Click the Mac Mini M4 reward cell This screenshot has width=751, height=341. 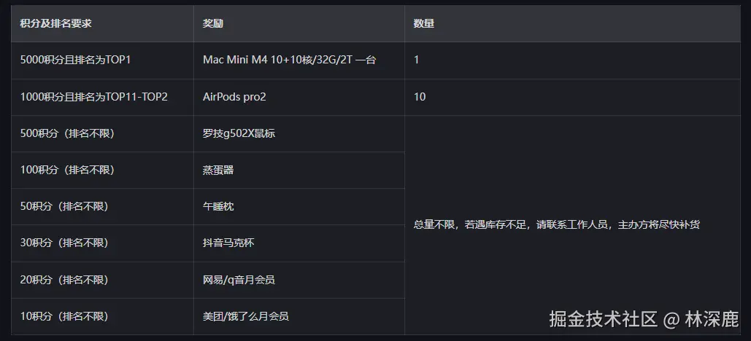click(x=289, y=60)
